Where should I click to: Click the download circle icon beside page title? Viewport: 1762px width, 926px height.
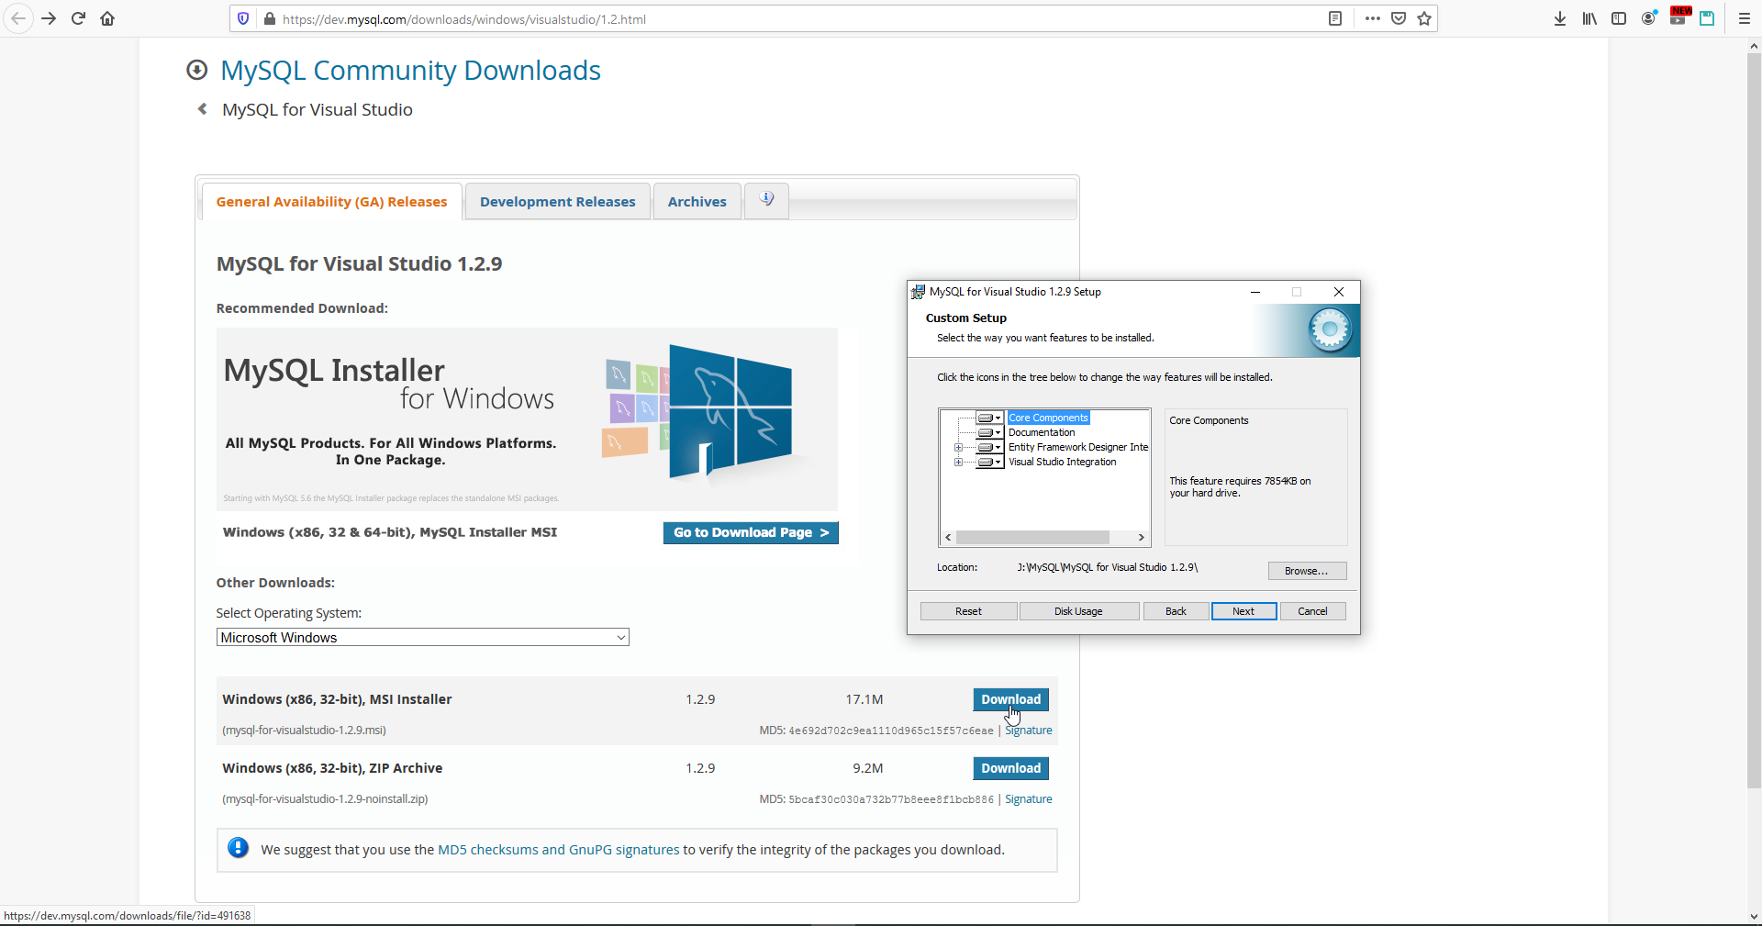tap(196, 70)
